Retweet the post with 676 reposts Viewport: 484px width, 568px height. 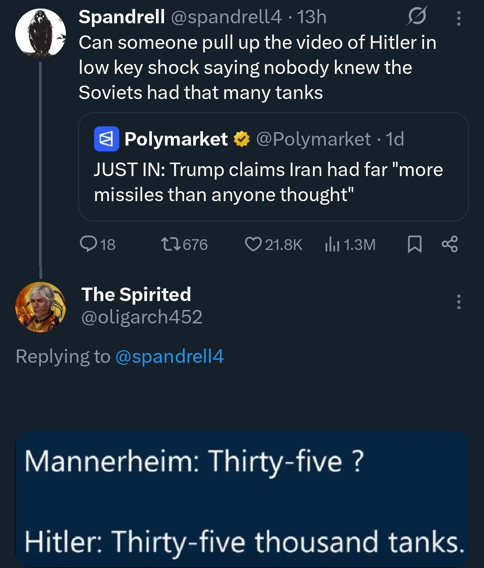[171, 244]
